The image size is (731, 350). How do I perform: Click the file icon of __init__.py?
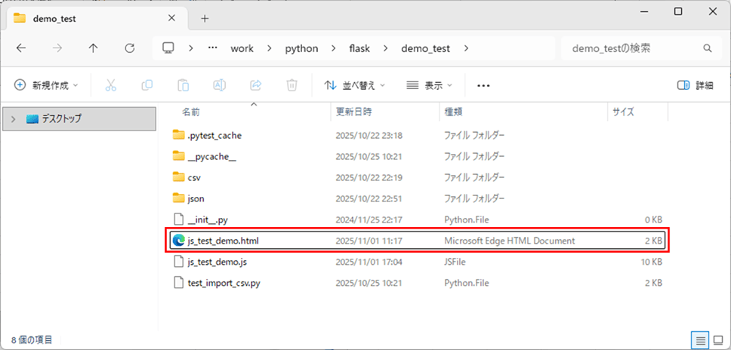[178, 220]
